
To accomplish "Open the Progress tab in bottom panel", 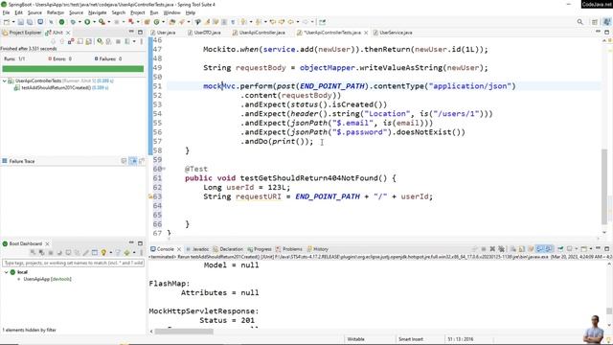I will click(x=260, y=249).
